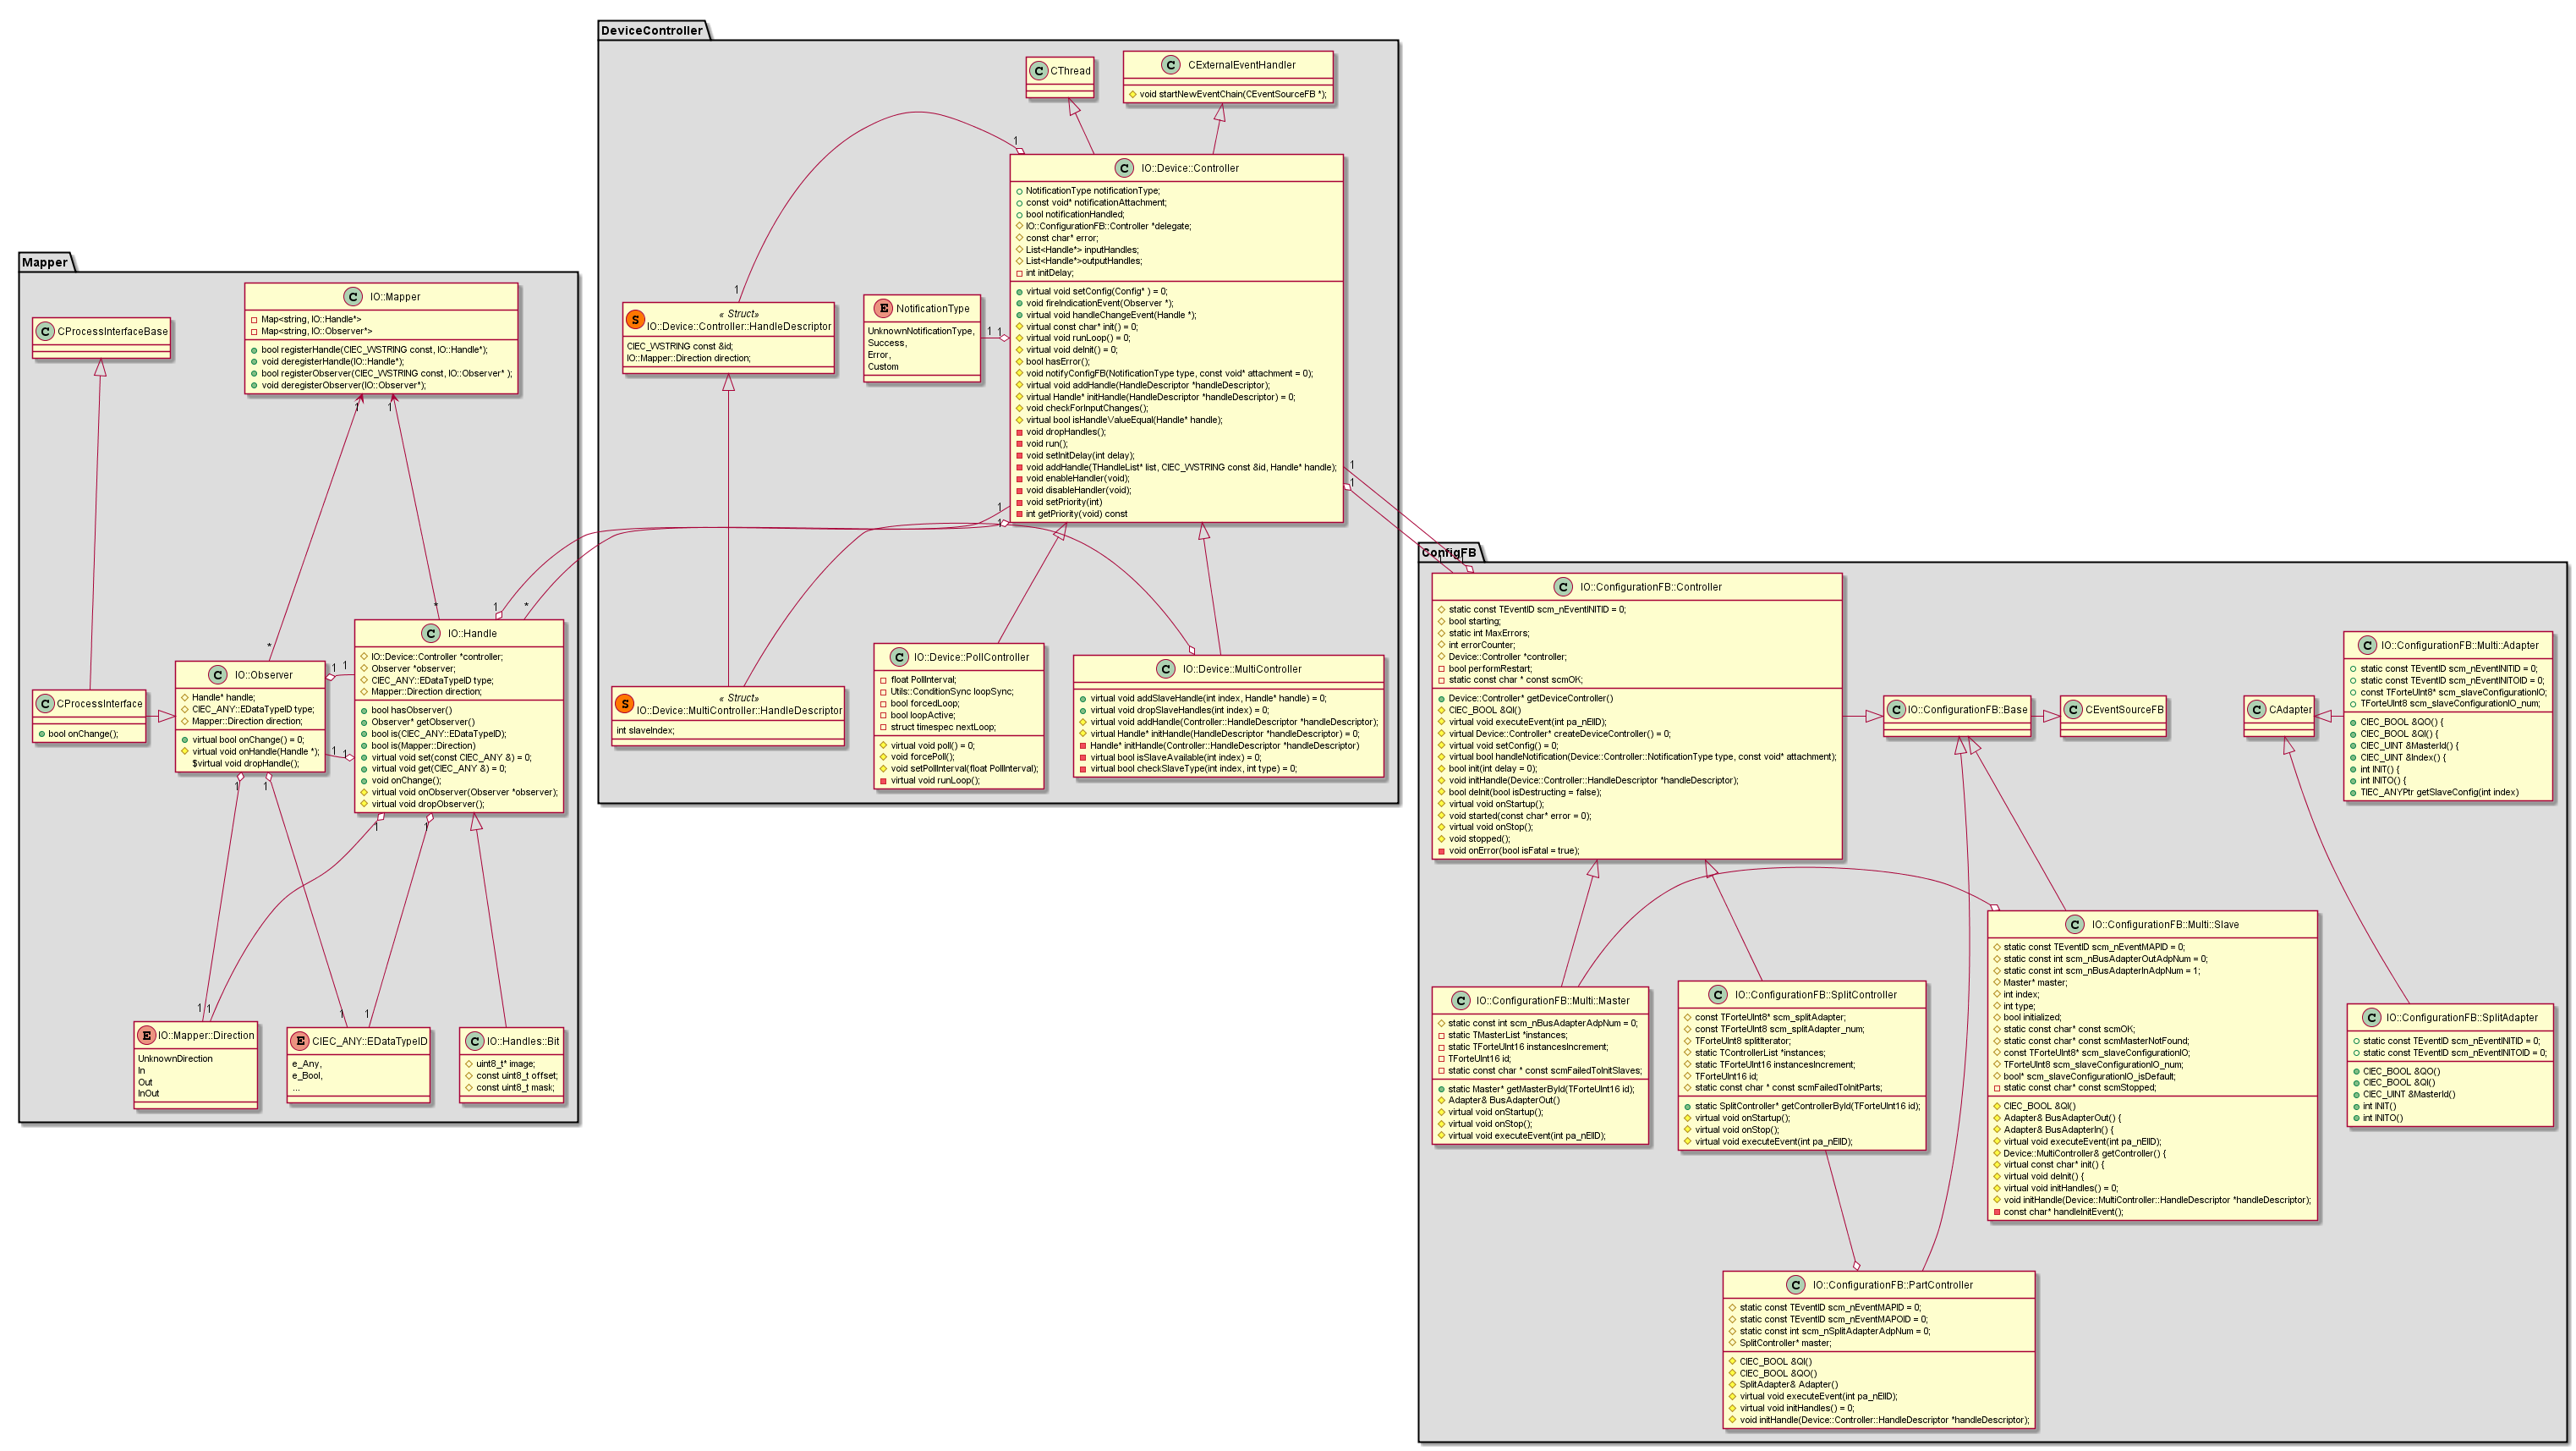Screen dimensions: 2576x1451
Task: Click the C icon beside IO::Mapper
Action: 352,296
